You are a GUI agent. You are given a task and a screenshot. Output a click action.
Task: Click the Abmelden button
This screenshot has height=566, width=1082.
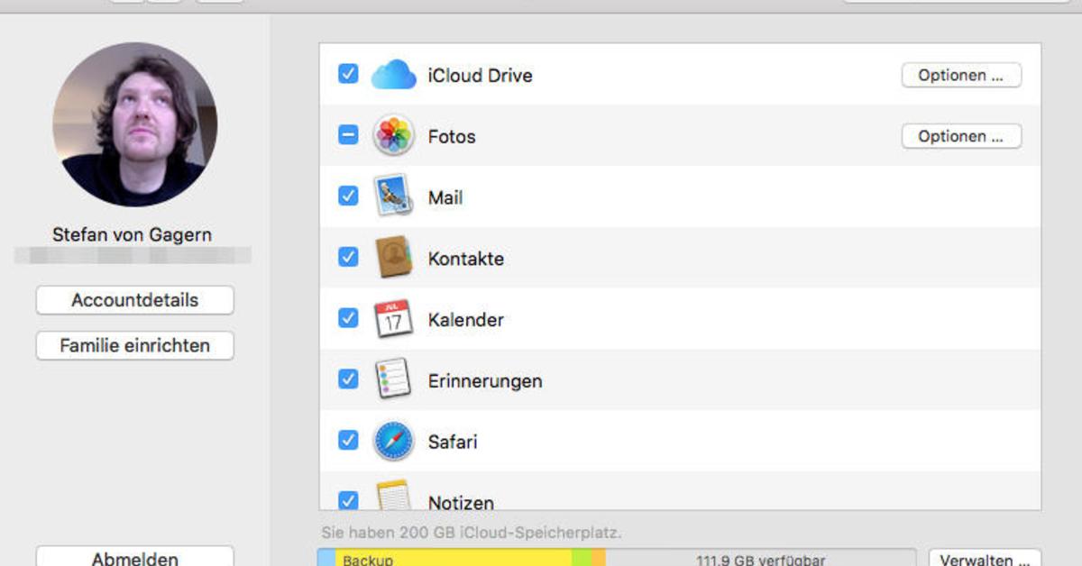(135, 557)
